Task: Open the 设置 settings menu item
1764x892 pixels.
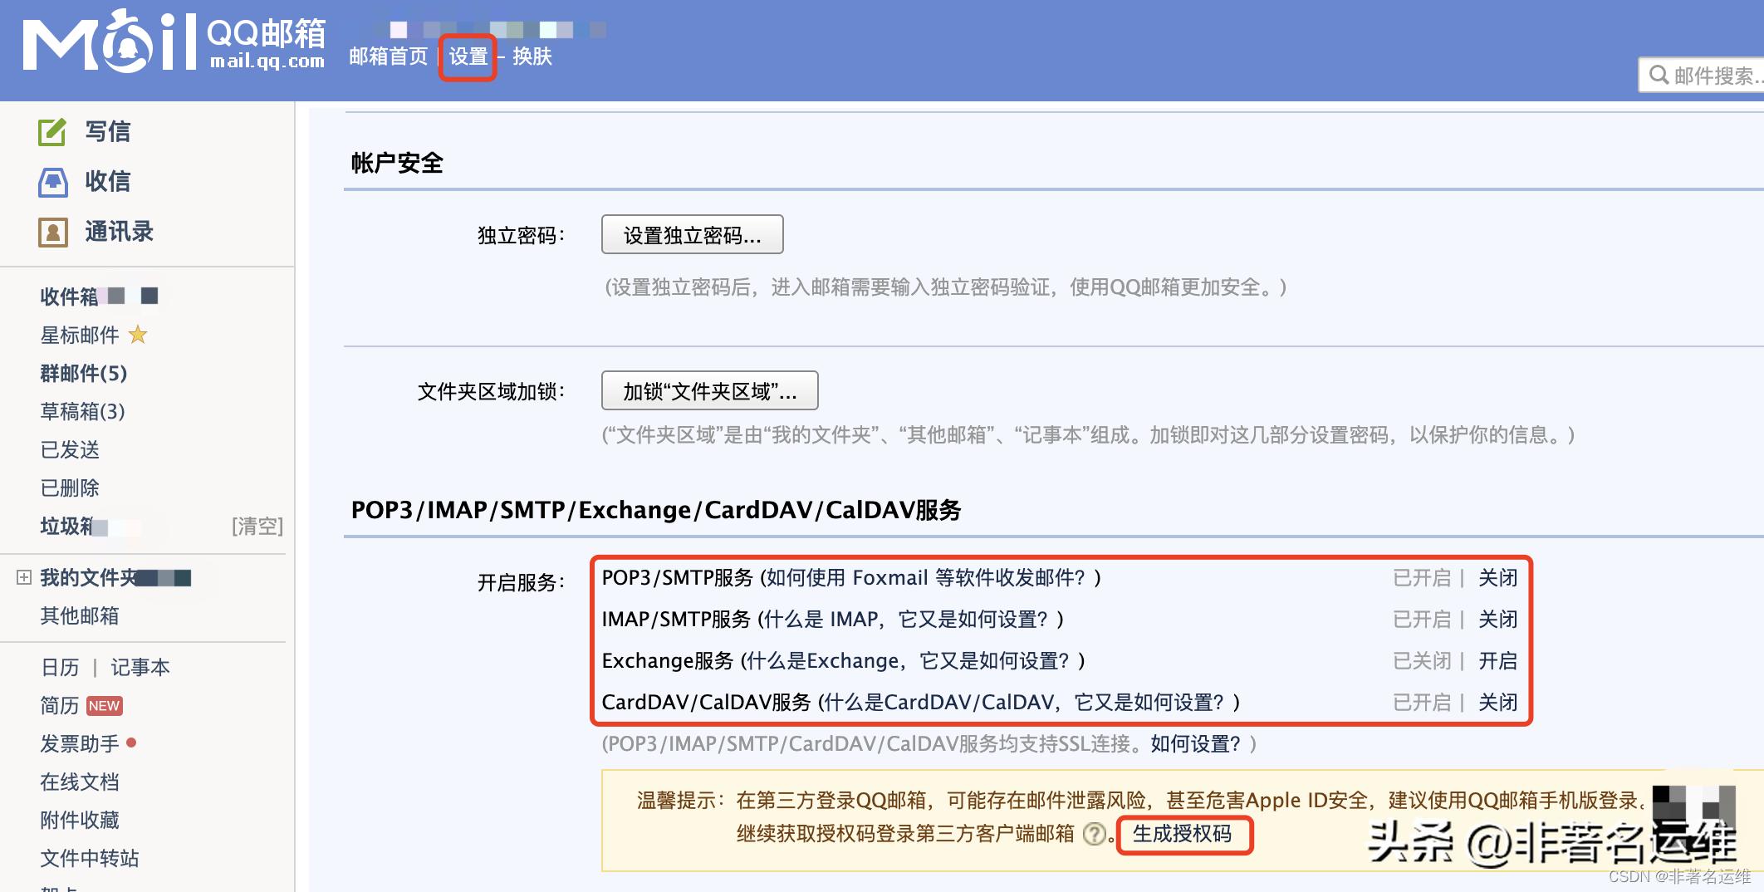Action: tap(467, 56)
